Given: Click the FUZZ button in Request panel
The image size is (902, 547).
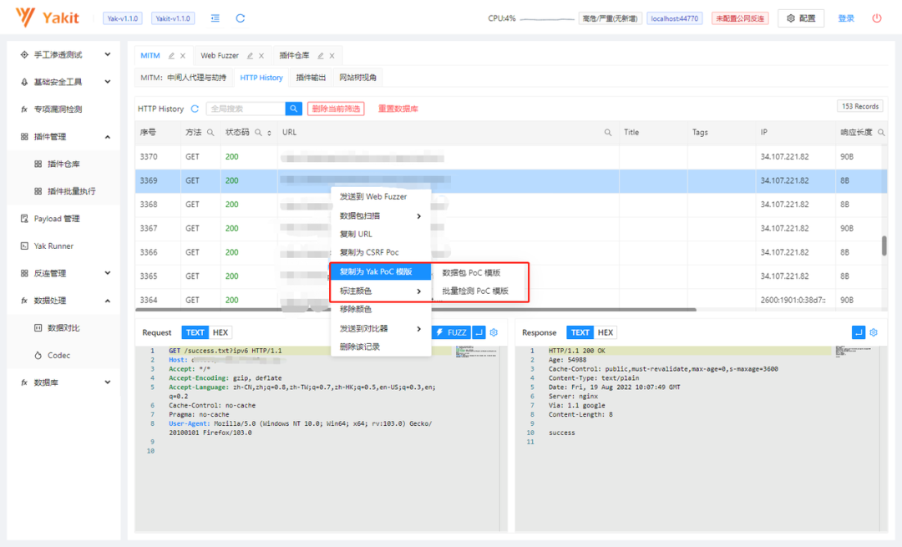Looking at the screenshot, I should [452, 332].
